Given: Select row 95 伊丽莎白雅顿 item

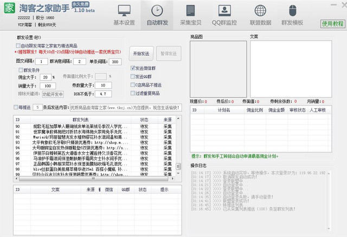Looking at the screenshot, I should [94, 153].
